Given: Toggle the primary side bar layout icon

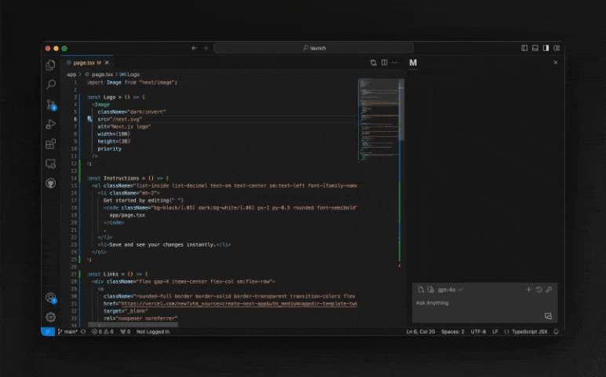Looking at the screenshot, I should point(524,48).
